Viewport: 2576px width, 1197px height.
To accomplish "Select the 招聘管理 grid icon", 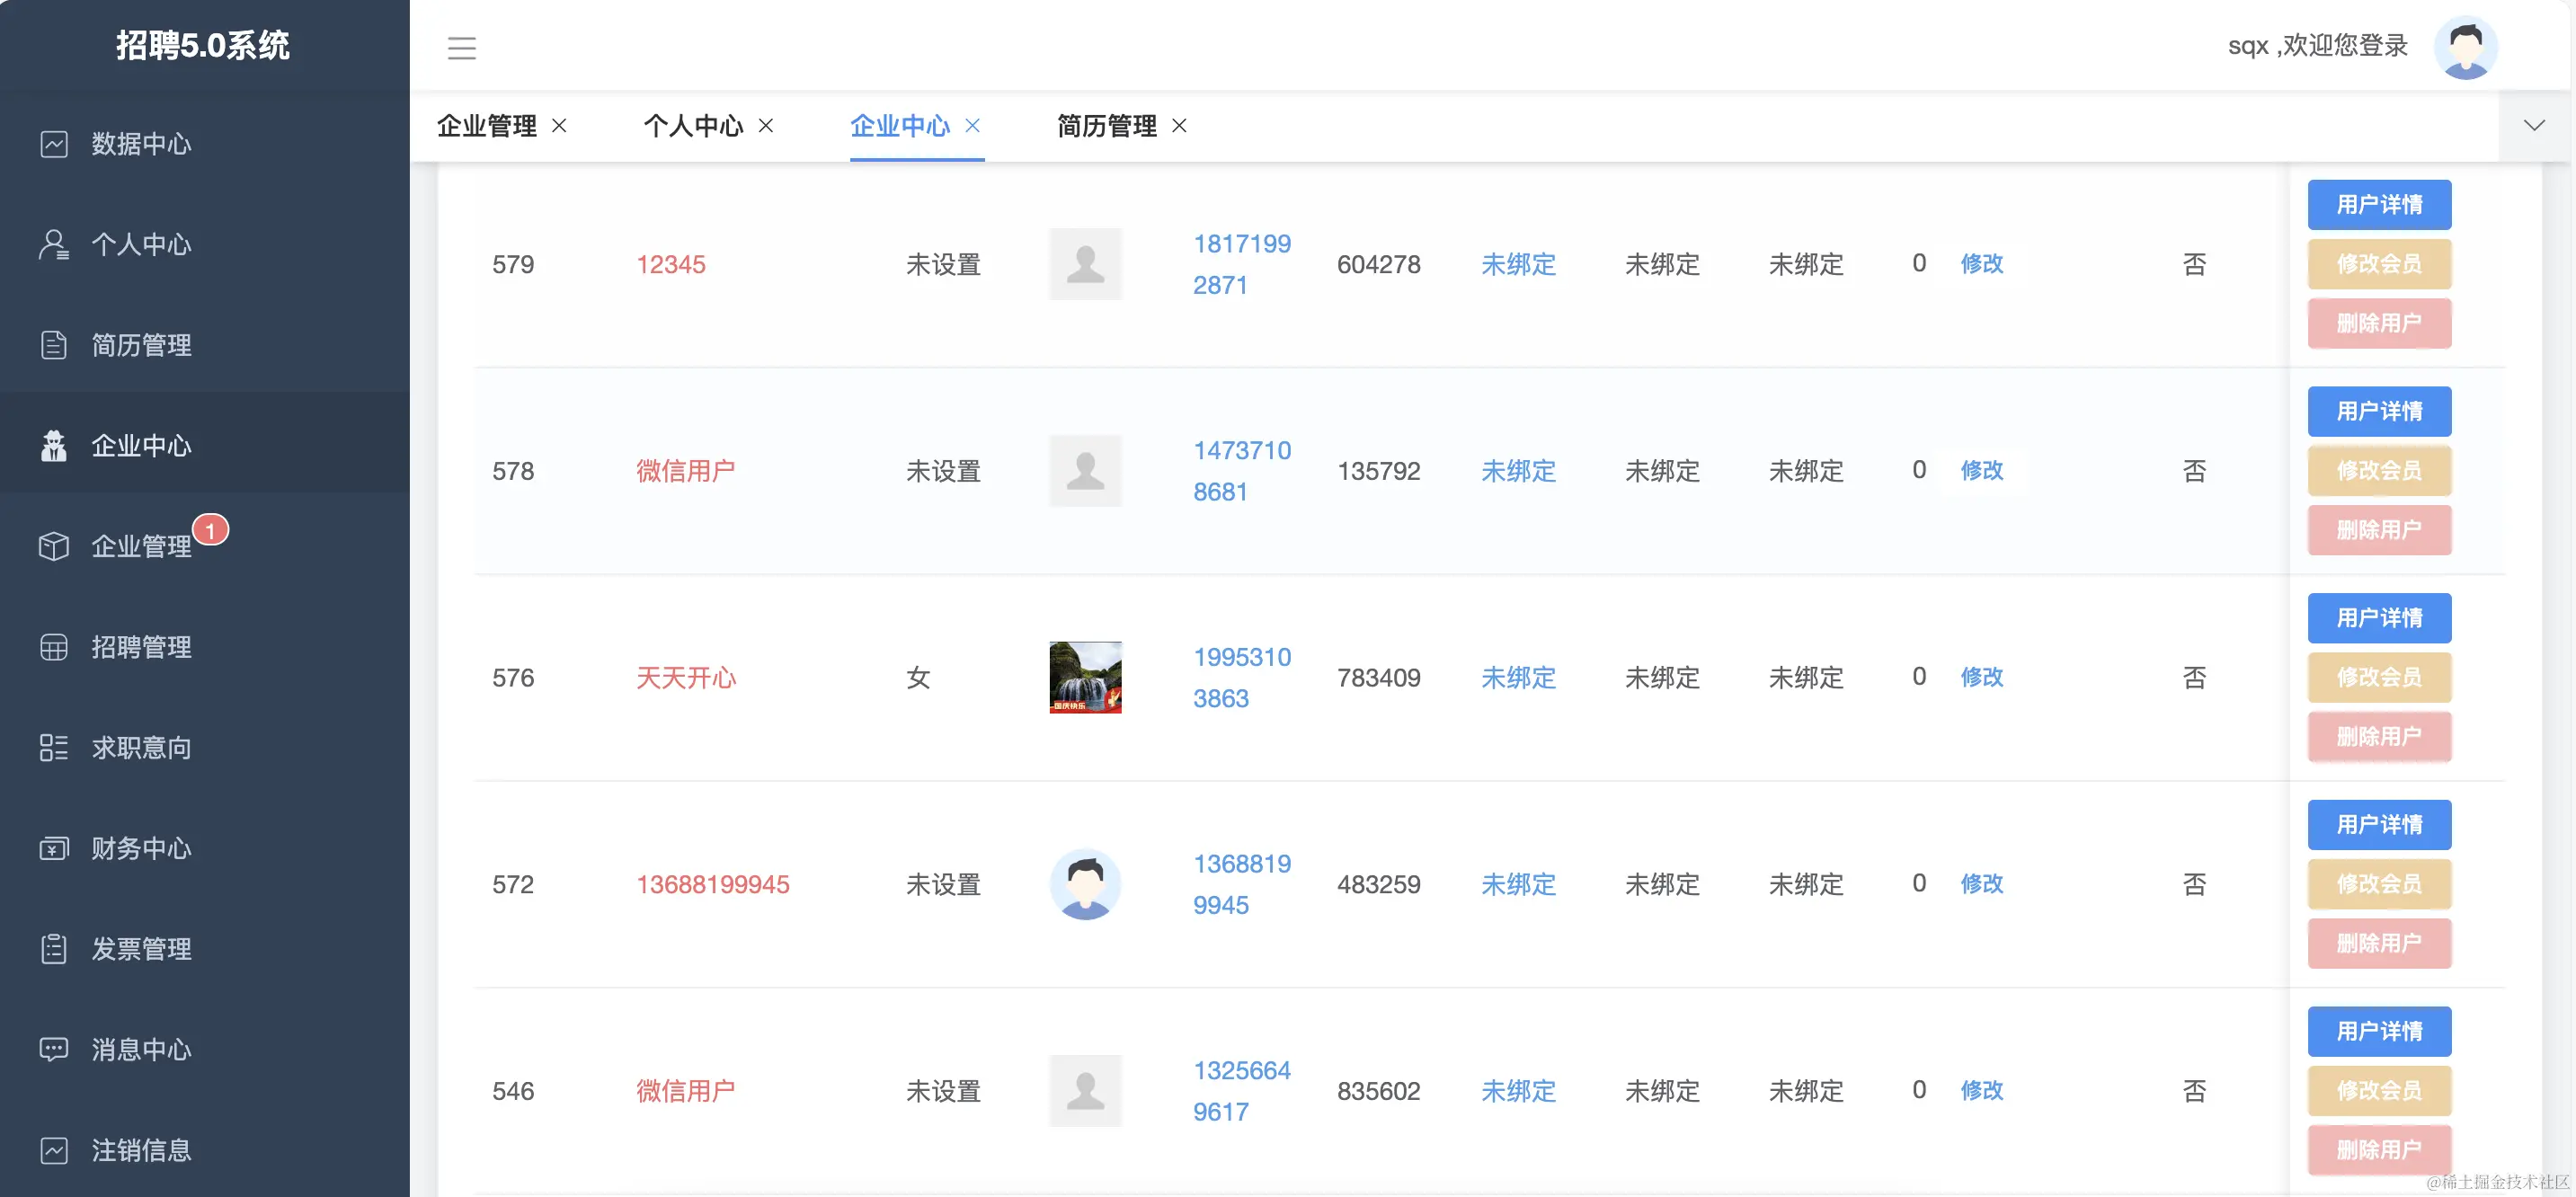I will pos(54,647).
